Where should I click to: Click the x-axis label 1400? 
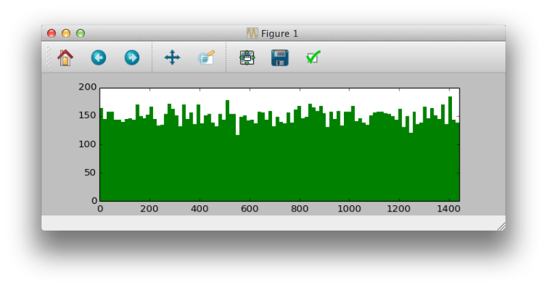point(449,209)
